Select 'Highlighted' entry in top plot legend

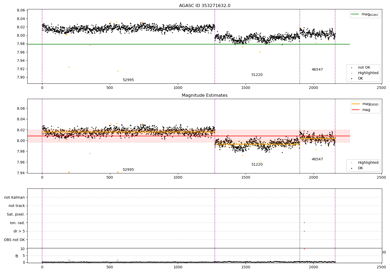(x=365, y=73)
